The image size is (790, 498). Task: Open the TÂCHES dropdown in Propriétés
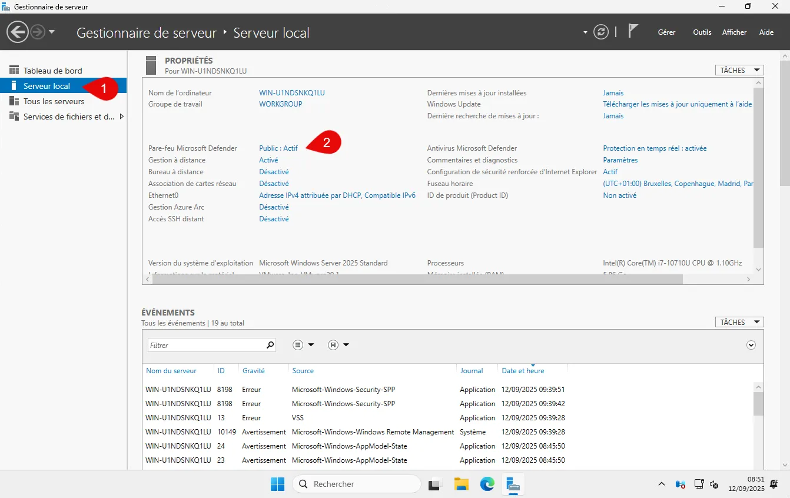click(739, 70)
